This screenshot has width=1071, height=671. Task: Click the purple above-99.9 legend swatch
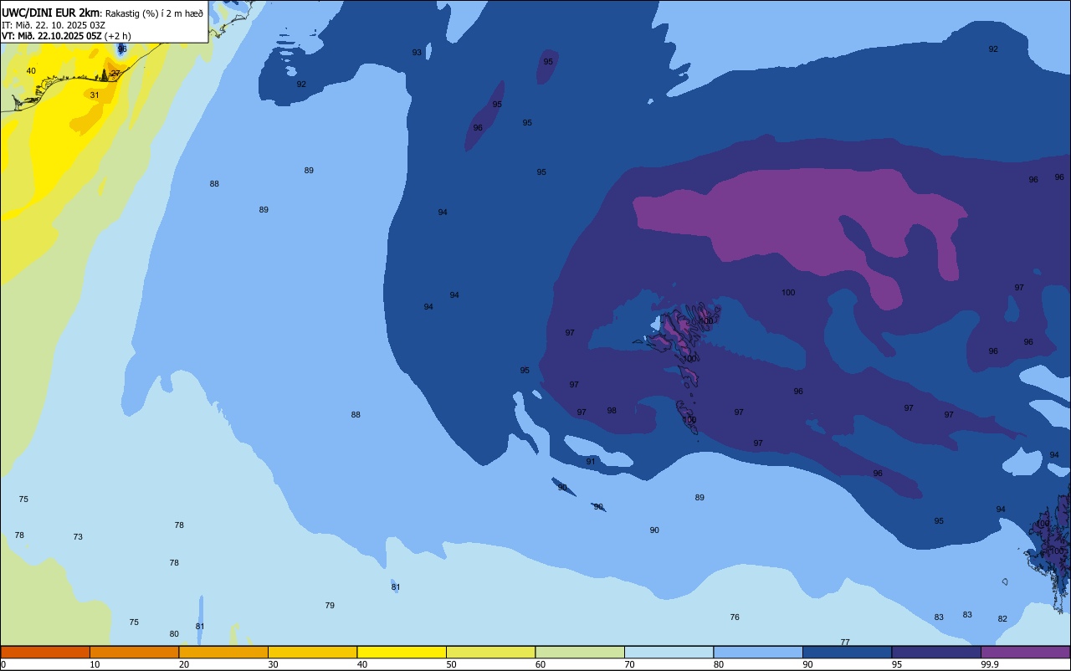pyautogui.click(x=1025, y=652)
